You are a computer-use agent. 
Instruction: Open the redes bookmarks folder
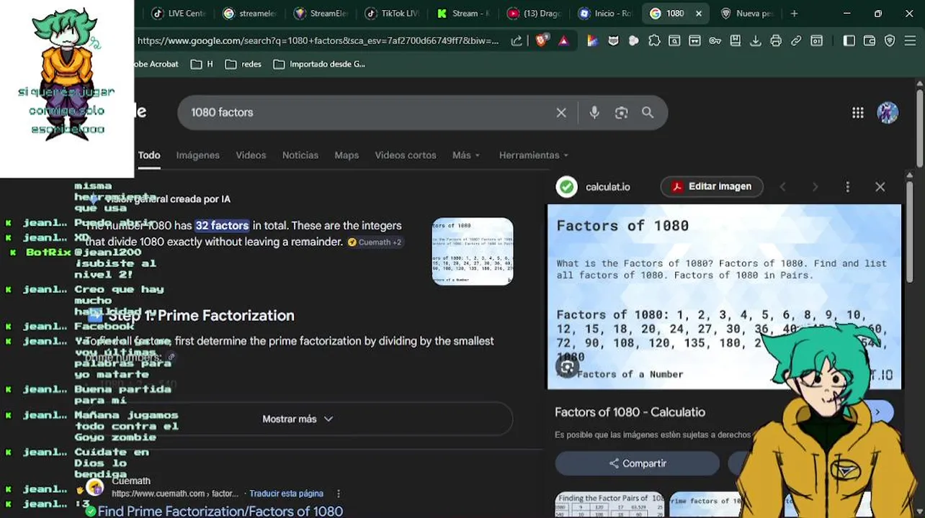click(243, 64)
